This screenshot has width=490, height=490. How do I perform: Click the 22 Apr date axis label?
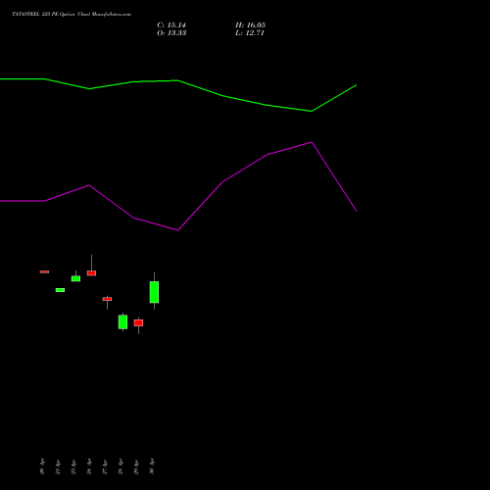coord(73,466)
